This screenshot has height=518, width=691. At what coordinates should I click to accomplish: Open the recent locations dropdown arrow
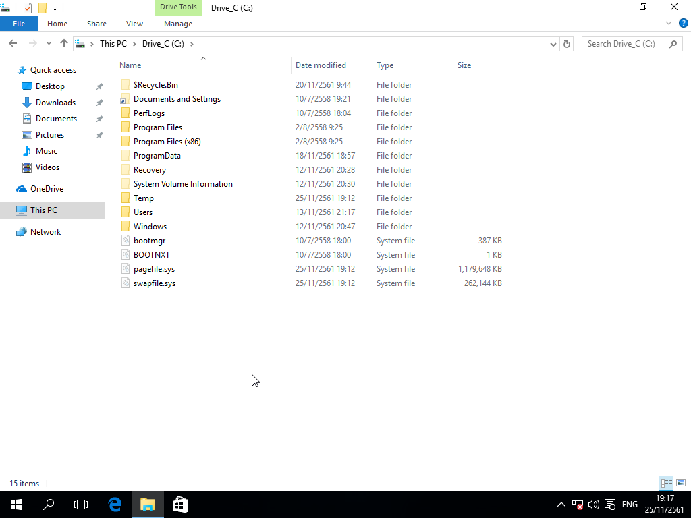point(49,44)
